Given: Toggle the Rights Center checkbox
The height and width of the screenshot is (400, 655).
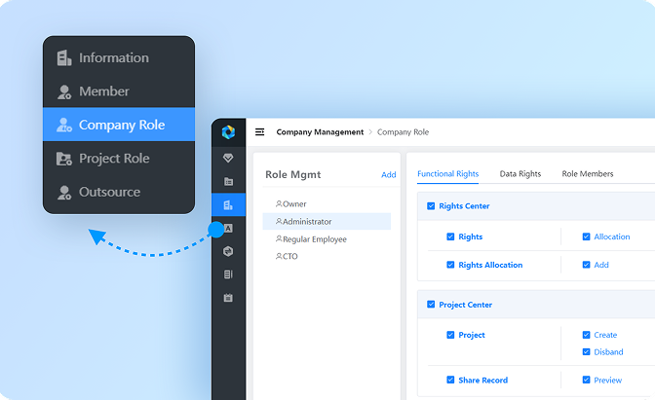Looking at the screenshot, I should click(431, 206).
